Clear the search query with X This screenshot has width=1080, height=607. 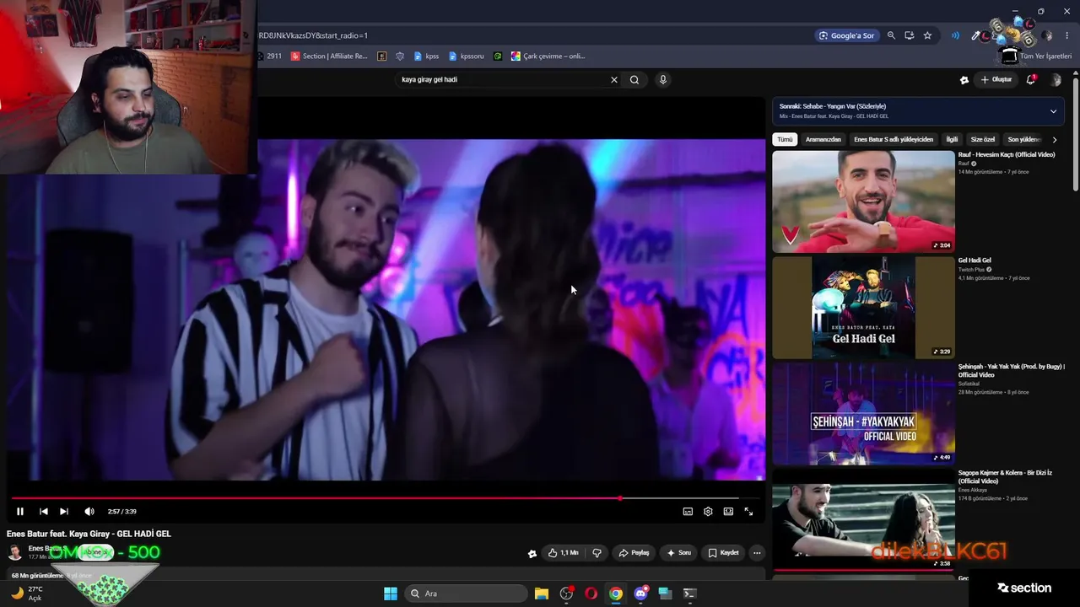click(x=614, y=79)
